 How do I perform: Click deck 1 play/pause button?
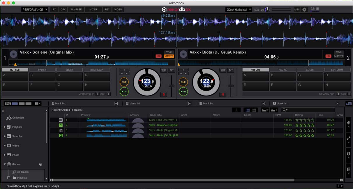pyautogui.click(x=124, y=91)
